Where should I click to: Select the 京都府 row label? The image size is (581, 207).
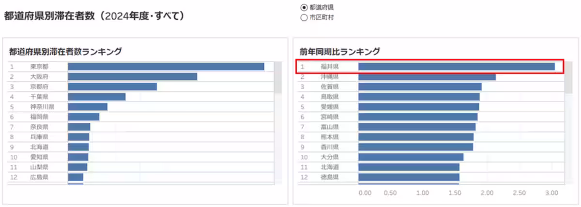(39, 87)
